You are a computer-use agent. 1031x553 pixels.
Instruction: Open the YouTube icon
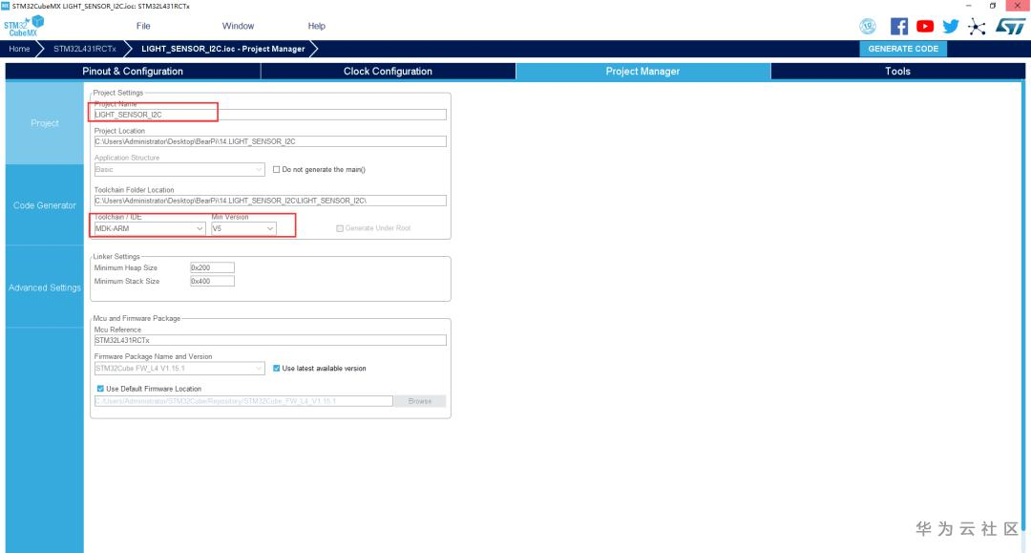(925, 27)
